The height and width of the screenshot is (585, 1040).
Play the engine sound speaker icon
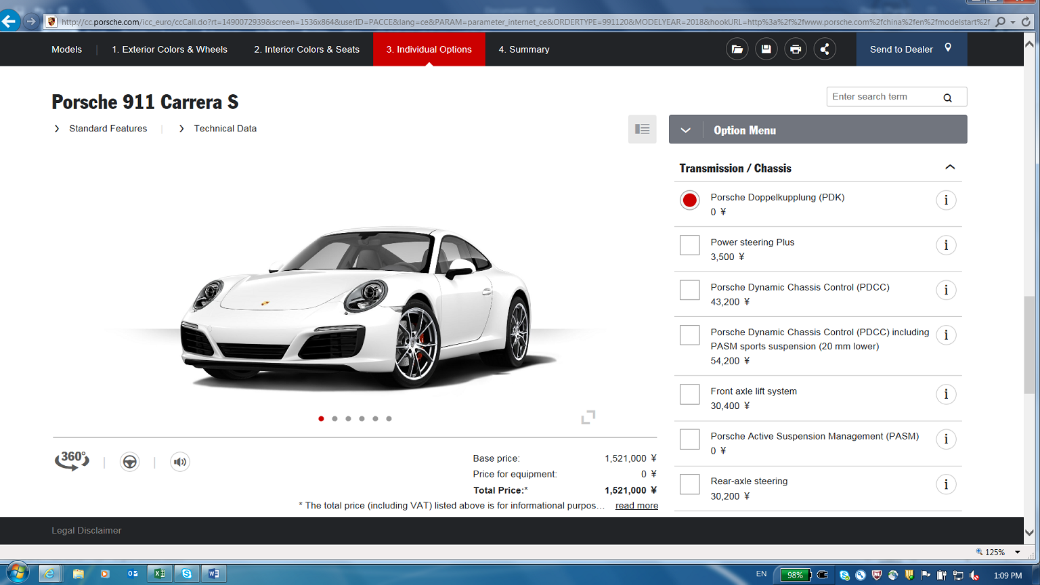pyautogui.click(x=179, y=462)
